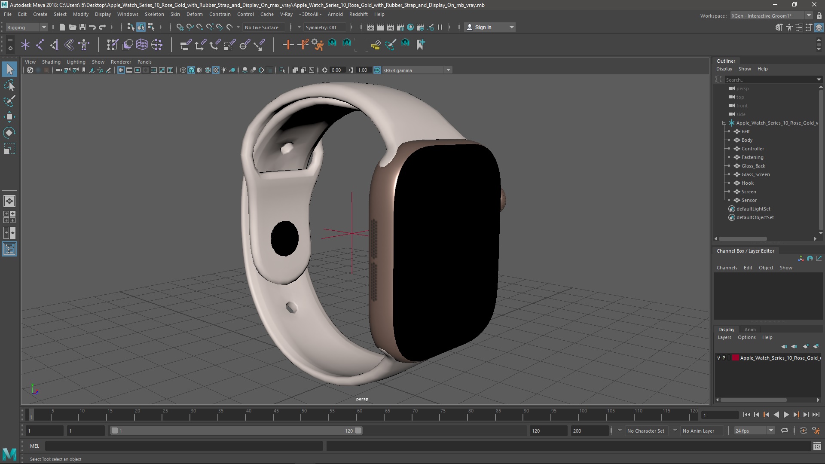Toggle the color management sRGB icon
The image size is (825, 464).
click(x=377, y=70)
